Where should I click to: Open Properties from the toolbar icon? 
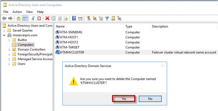[54, 18]
